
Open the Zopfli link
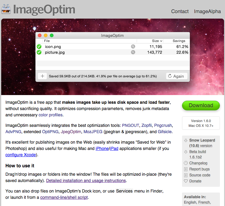coord(147,125)
